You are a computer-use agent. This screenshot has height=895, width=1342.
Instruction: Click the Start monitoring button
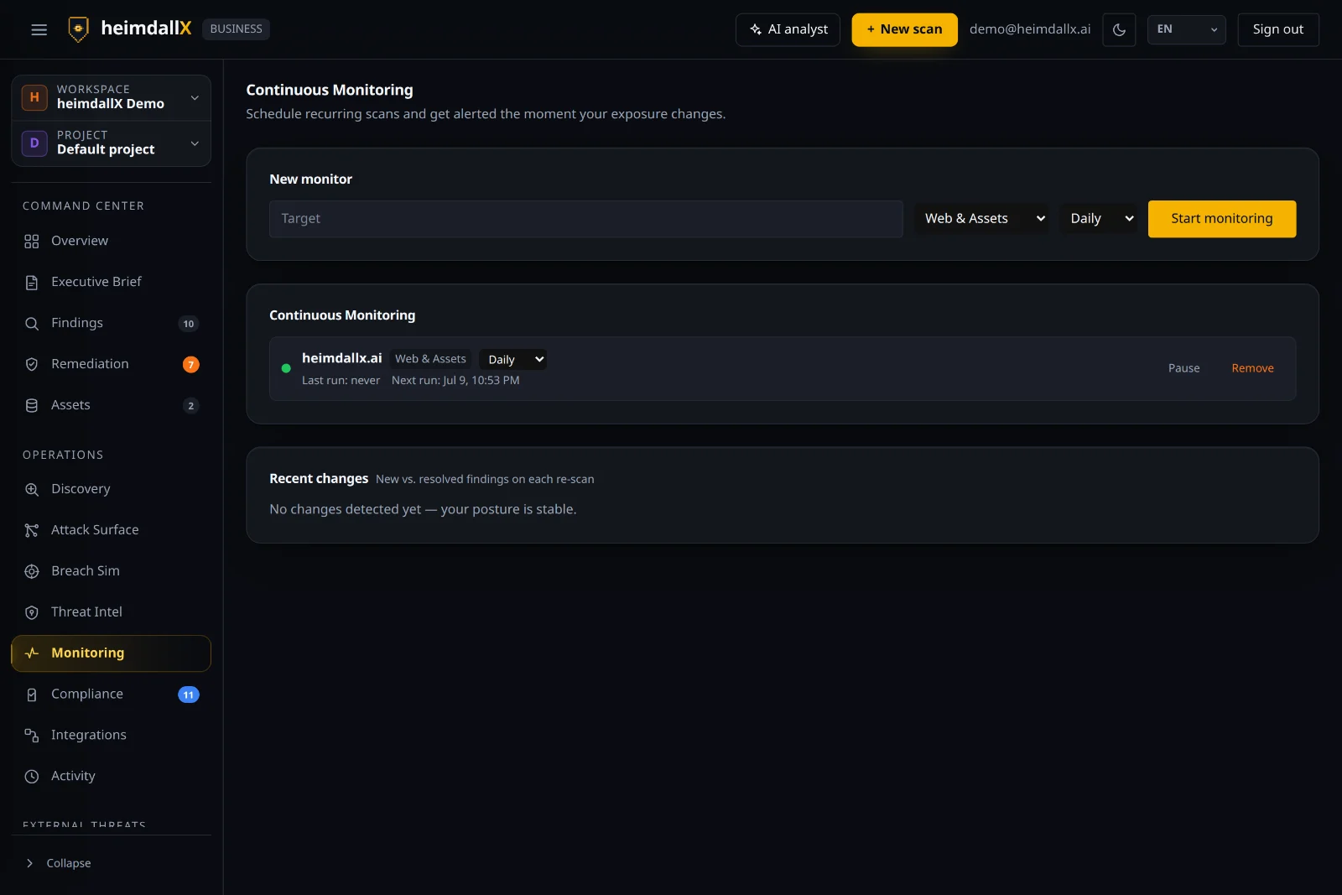click(x=1221, y=219)
